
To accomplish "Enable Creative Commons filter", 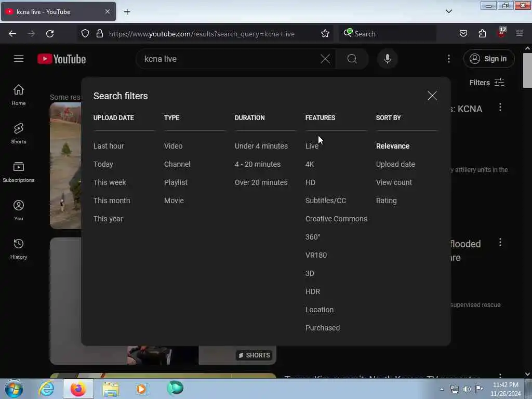I will click(336, 219).
